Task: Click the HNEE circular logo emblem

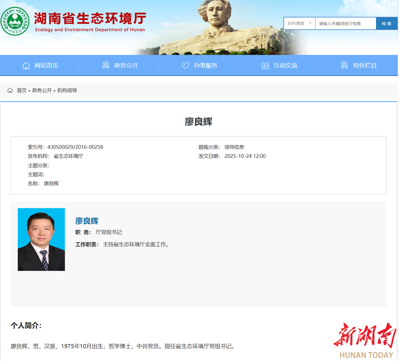Action: [x=15, y=21]
